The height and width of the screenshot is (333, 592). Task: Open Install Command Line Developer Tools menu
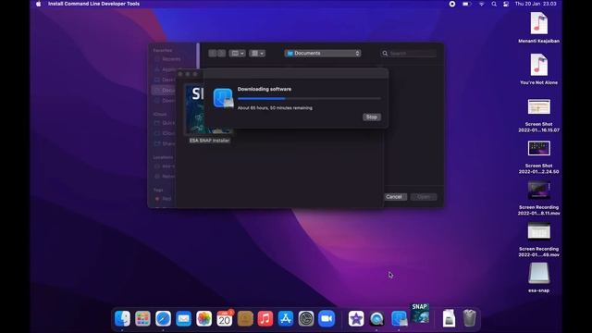coord(93,4)
